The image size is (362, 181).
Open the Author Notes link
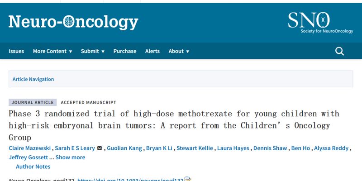[33, 167]
